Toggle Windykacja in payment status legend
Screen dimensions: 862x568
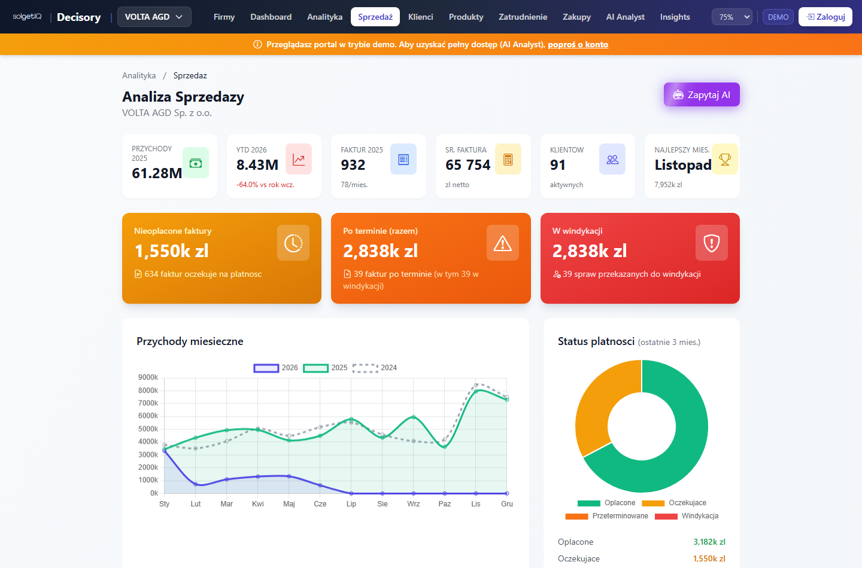[687, 516]
